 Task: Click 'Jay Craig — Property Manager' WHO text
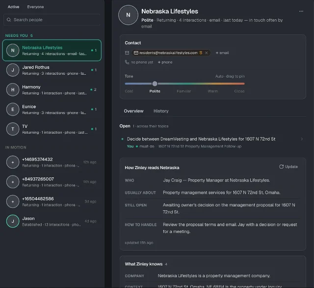(x=216, y=180)
